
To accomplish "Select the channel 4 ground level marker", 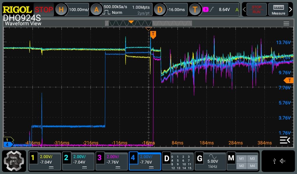I will [8, 145].
